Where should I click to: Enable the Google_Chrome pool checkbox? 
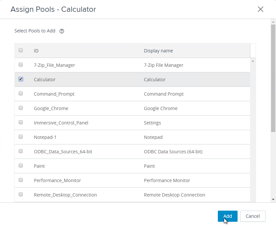click(x=21, y=108)
